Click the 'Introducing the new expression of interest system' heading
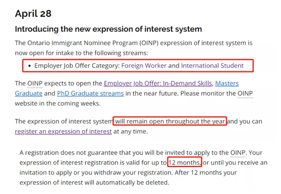The width and height of the screenshot is (281, 194). [x=109, y=29]
